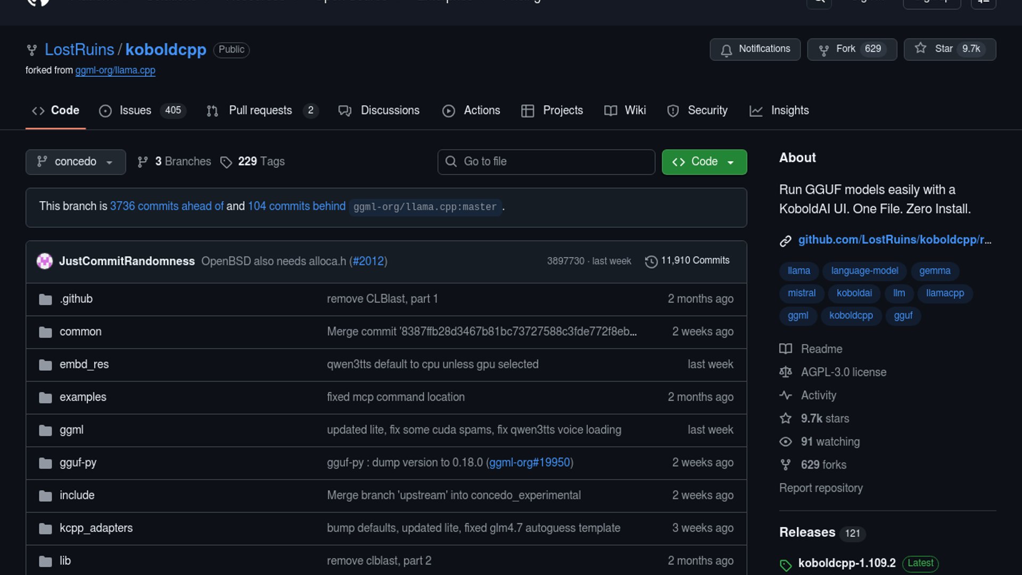Open the kcpp_adapters folder
1022x575 pixels.
pos(96,528)
